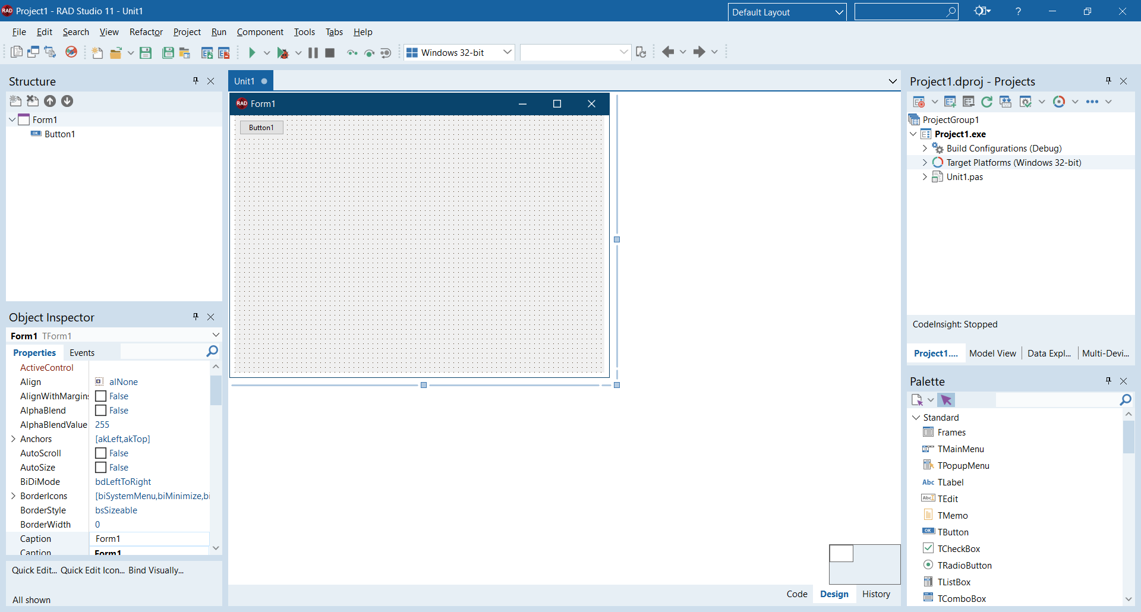Viewport: 1141px width, 612px height.
Task: Collapse the Standard palette category
Action: (x=916, y=417)
